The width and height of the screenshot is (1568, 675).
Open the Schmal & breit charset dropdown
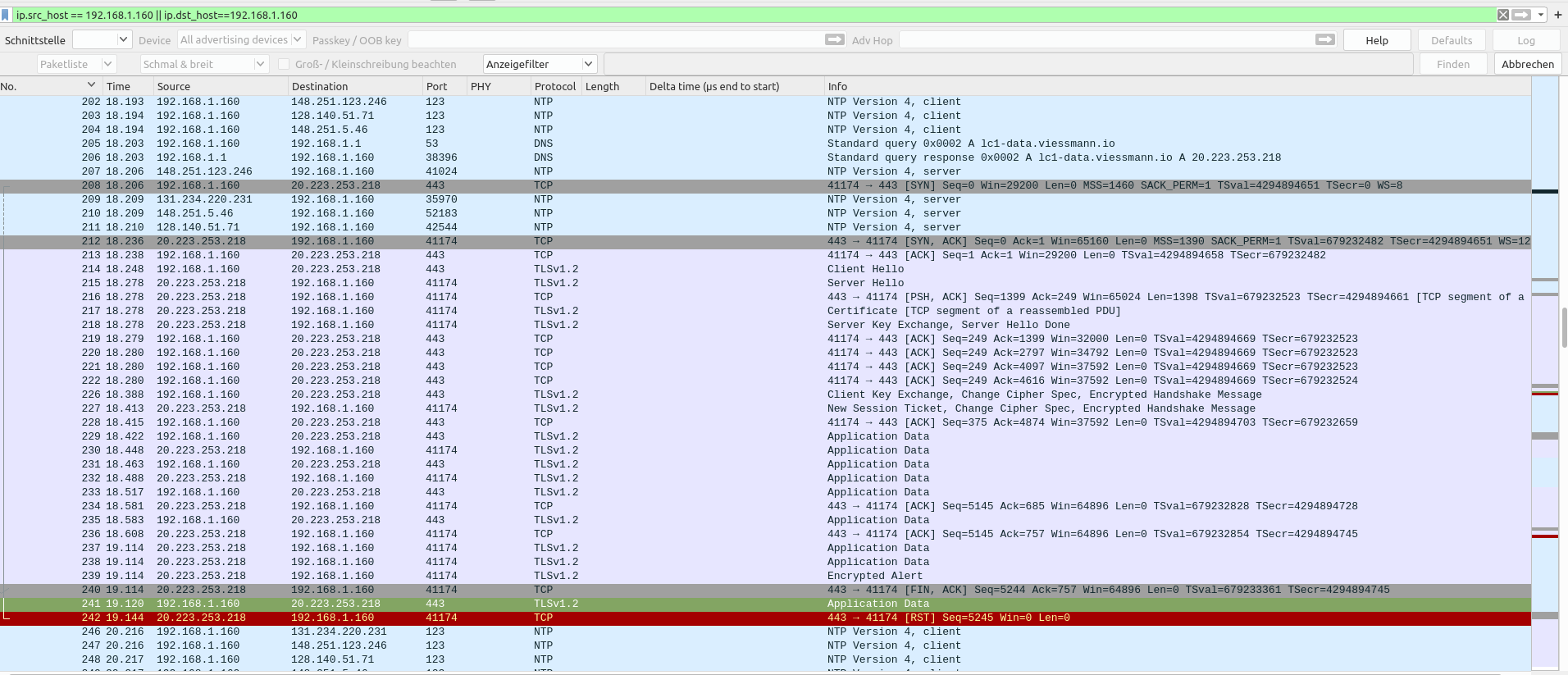[203, 64]
